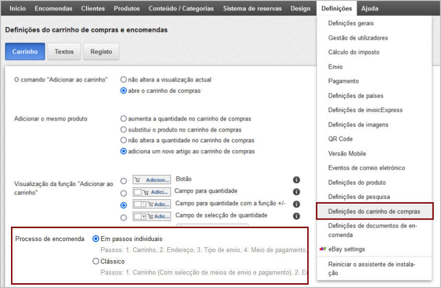Click the Campo para quantidade preview image
Viewport: 441px width, 288px height.
151,192
